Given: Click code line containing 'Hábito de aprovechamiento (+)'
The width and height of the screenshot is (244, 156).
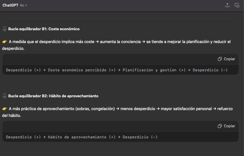Looking at the screenshot, I should pyautogui.click(x=82, y=137).
